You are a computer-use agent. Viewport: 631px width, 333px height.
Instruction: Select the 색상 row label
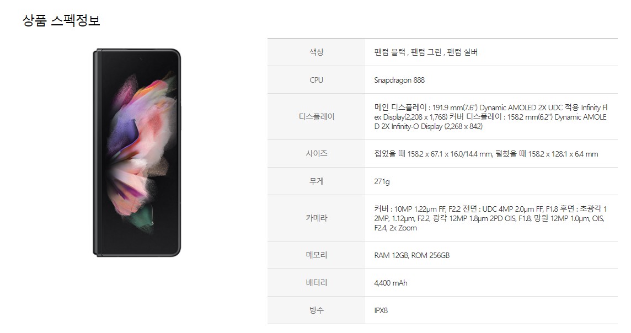(x=316, y=52)
